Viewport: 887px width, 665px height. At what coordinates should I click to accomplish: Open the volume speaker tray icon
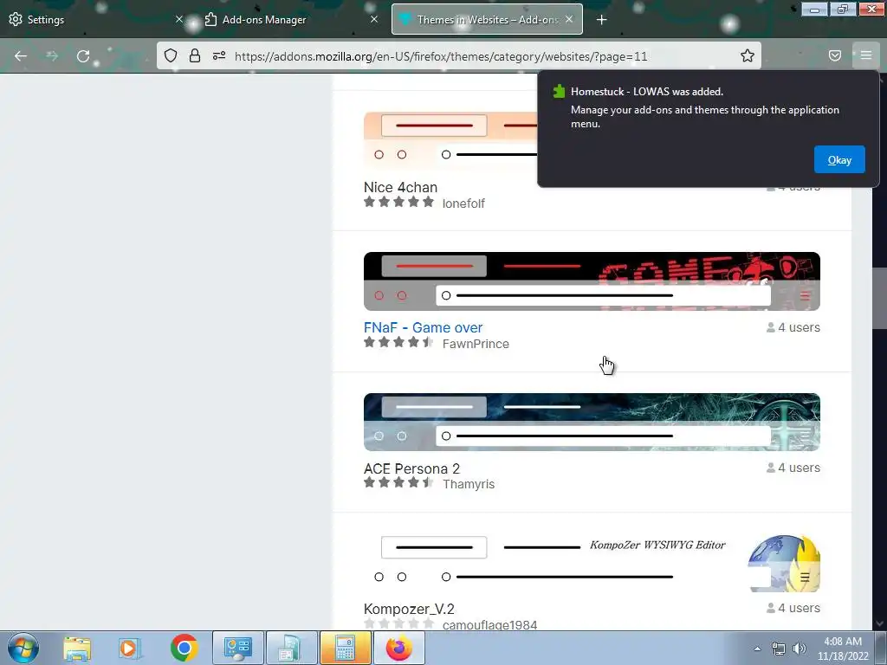pyautogui.click(x=800, y=649)
